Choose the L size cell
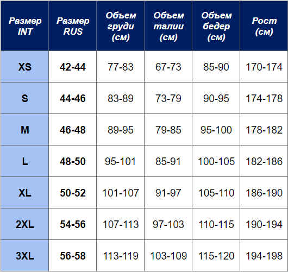Viewport: 288px width, 272px height. (x=25, y=161)
